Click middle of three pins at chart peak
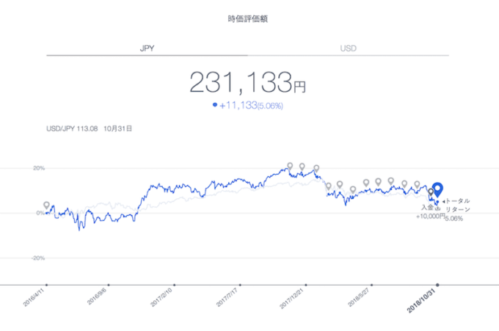The width and height of the screenshot is (499, 331). click(302, 167)
